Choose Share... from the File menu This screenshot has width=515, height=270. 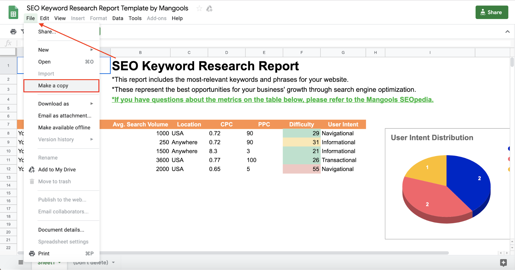[61, 32]
